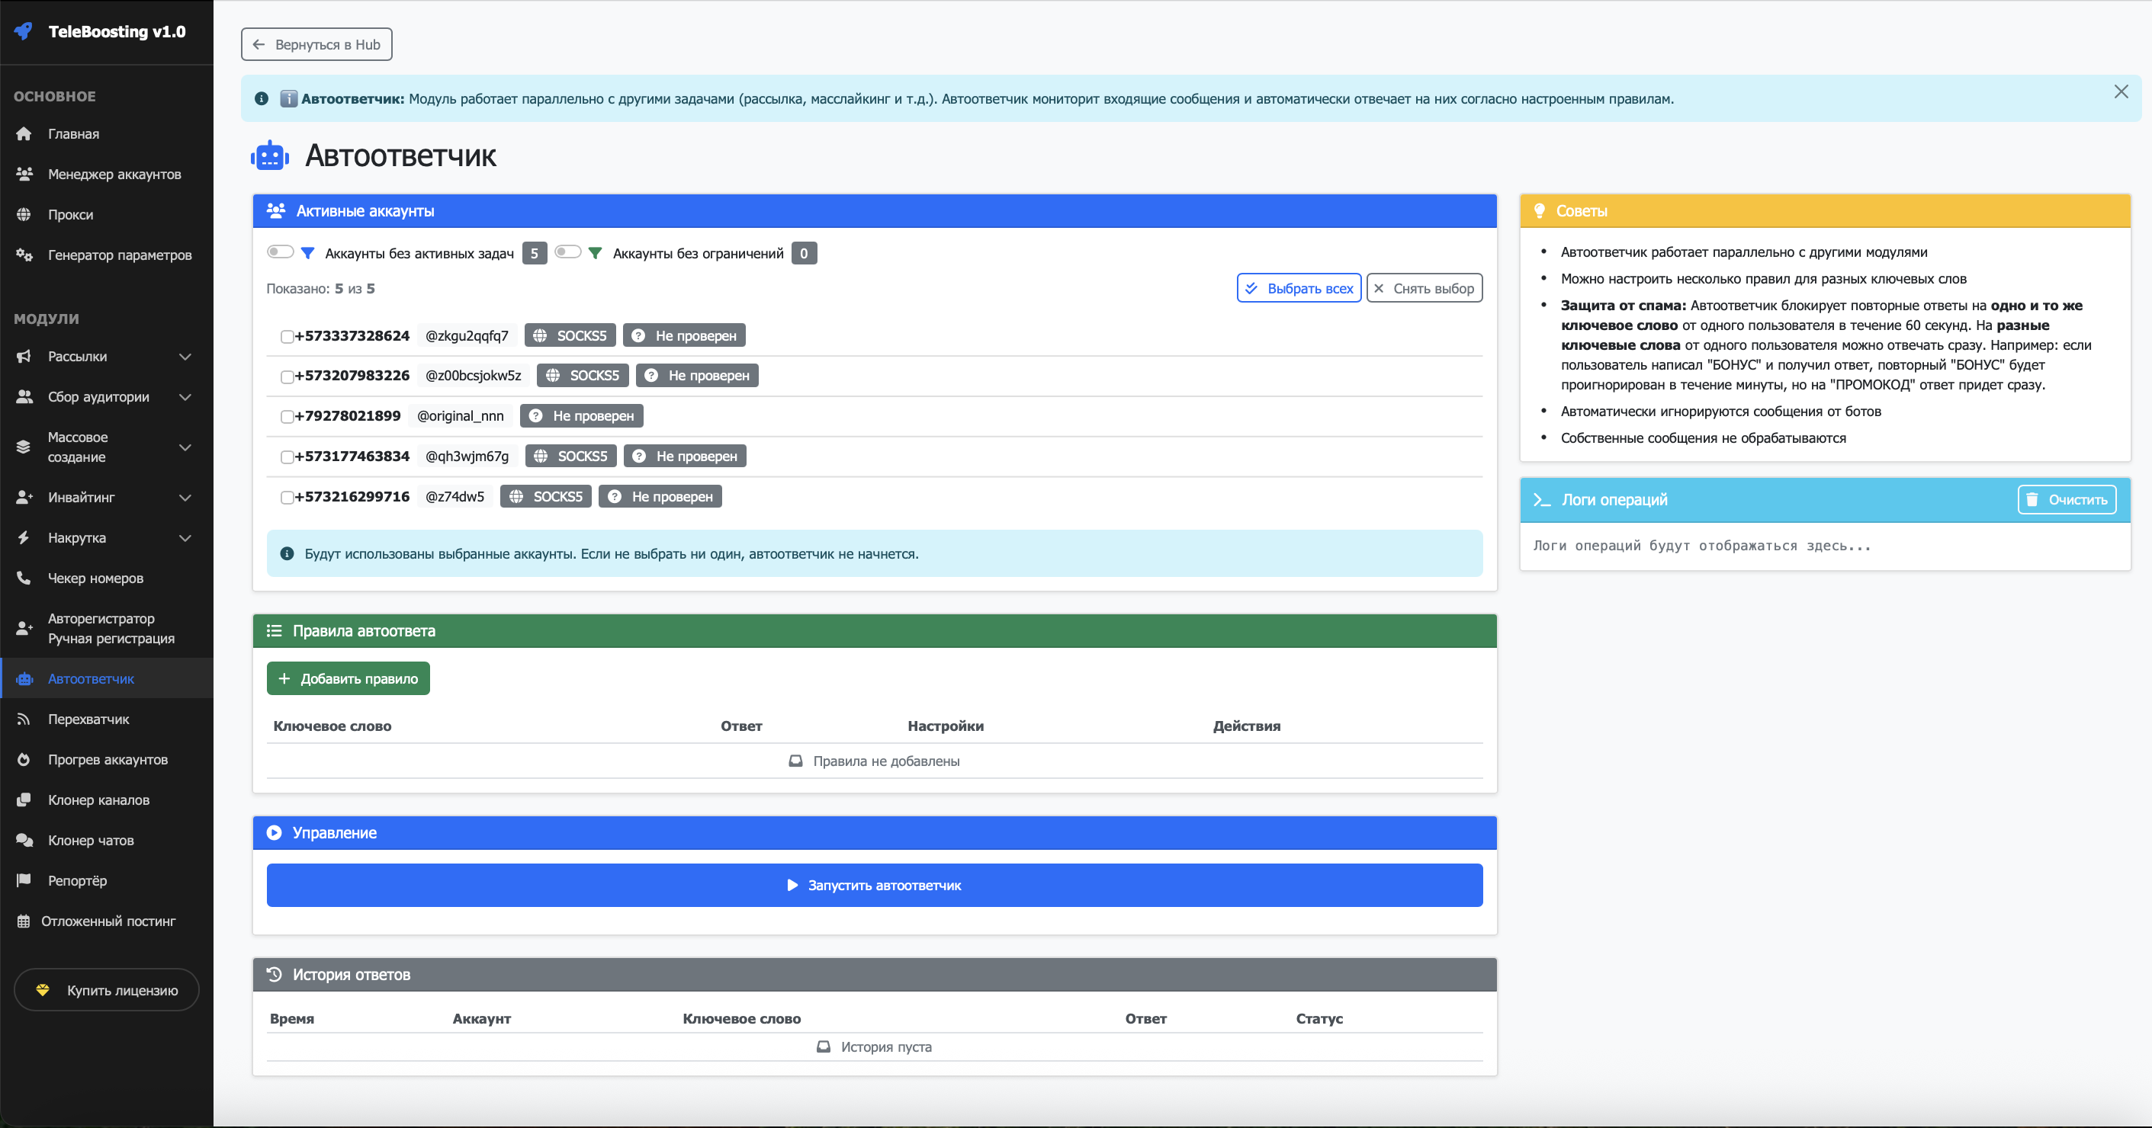Click the TeleBoosting rocket logo icon
The width and height of the screenshot is (2152, 1128).
24,32
